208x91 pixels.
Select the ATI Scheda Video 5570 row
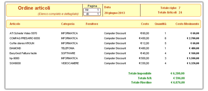(x=104, y=33)
